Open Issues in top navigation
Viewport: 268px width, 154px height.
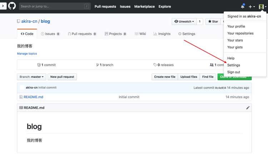(x=125, y=6)
